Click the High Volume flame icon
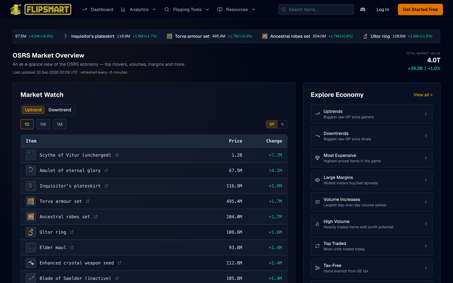The width and height of the screenshot is (453, 283). pos(317,224)
